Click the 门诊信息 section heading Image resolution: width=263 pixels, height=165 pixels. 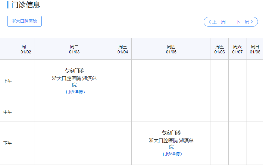point(26,5)
